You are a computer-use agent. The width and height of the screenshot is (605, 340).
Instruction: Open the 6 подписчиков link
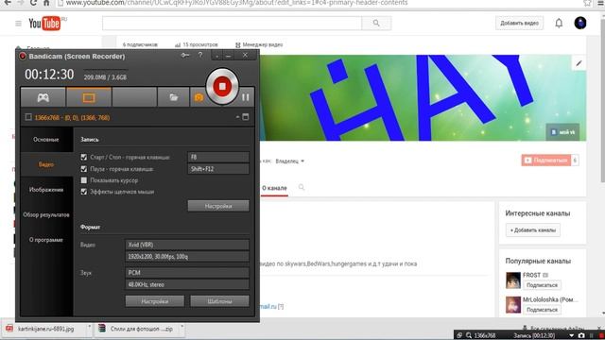[x=140, y=44]
